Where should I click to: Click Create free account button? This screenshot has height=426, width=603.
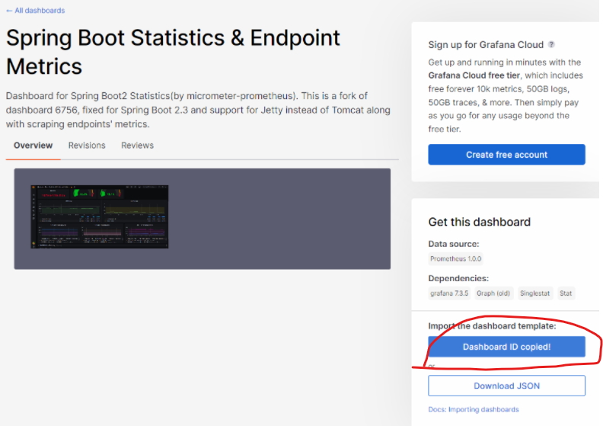(506, 155)
